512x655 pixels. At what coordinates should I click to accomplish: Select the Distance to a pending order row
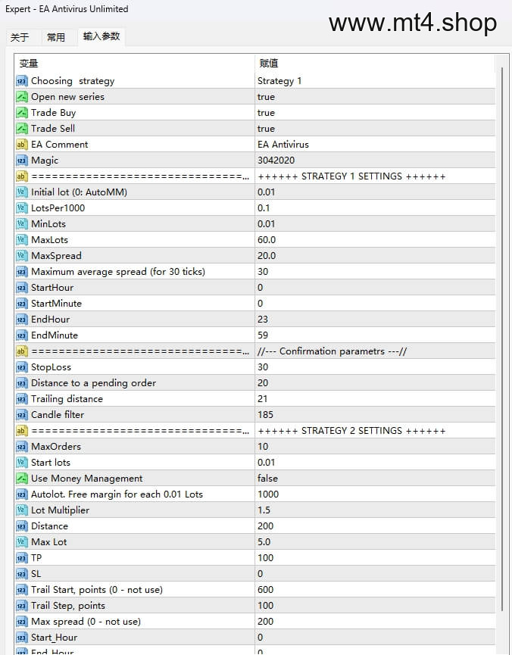[255, 383]
